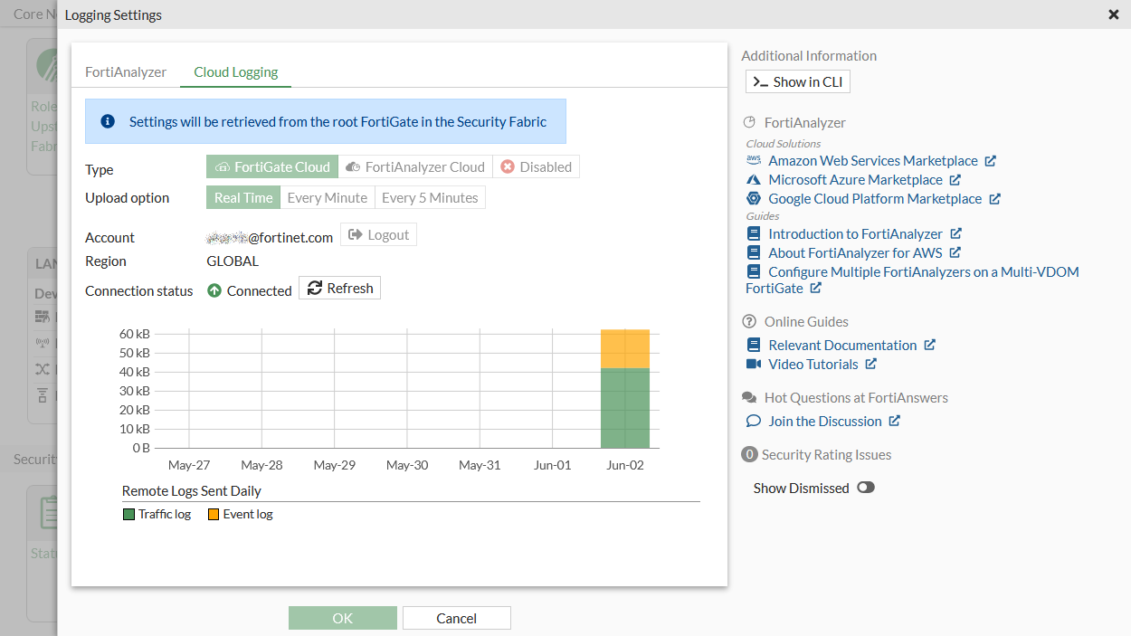This screenshot has height=636, width=1131.
Task: Choose Every 5 Minutes upload option
Action: pos(429,197)
